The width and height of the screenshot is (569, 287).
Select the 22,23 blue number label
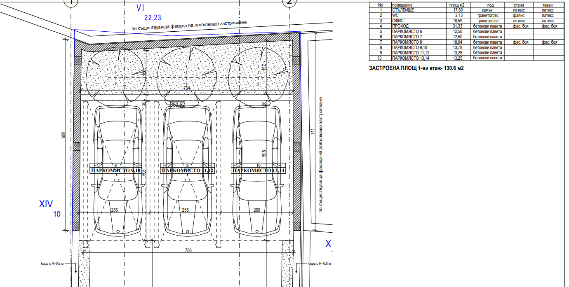click(x=153, y=17)
